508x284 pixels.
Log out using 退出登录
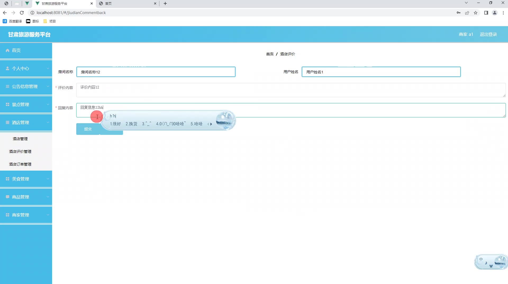(x=488, y=34)
